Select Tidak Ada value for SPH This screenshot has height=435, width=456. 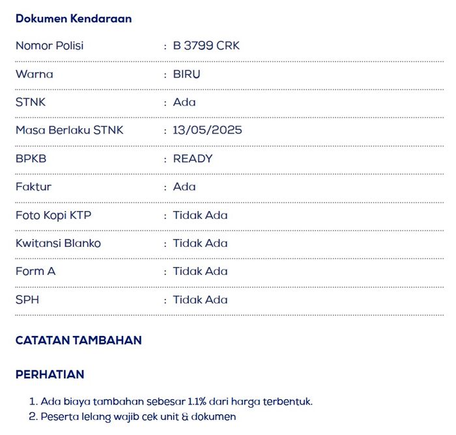200,300
